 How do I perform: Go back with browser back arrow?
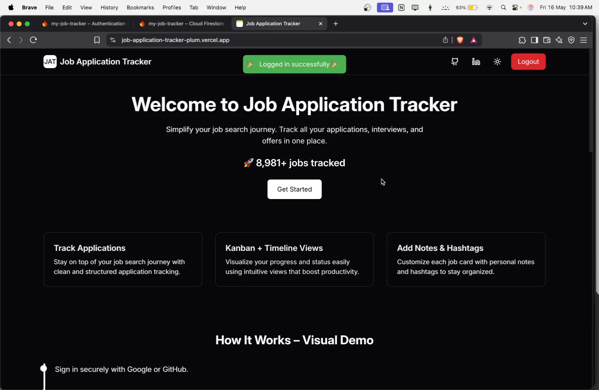pyautogui.click(x=9, y=40)
